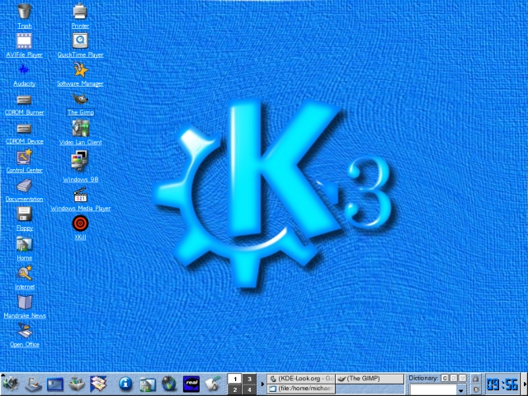Image resolution: width=528 pixels, height=396 pixels.
Task: Switch to the file:/home/michael taskbar window
Action: (x=301, y=389)
